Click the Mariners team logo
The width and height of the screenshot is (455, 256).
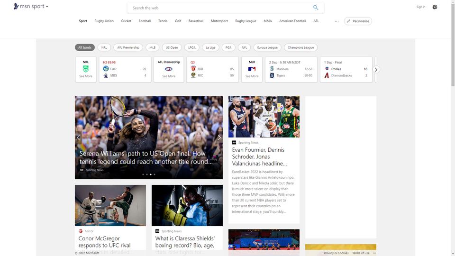pos(272,69)
